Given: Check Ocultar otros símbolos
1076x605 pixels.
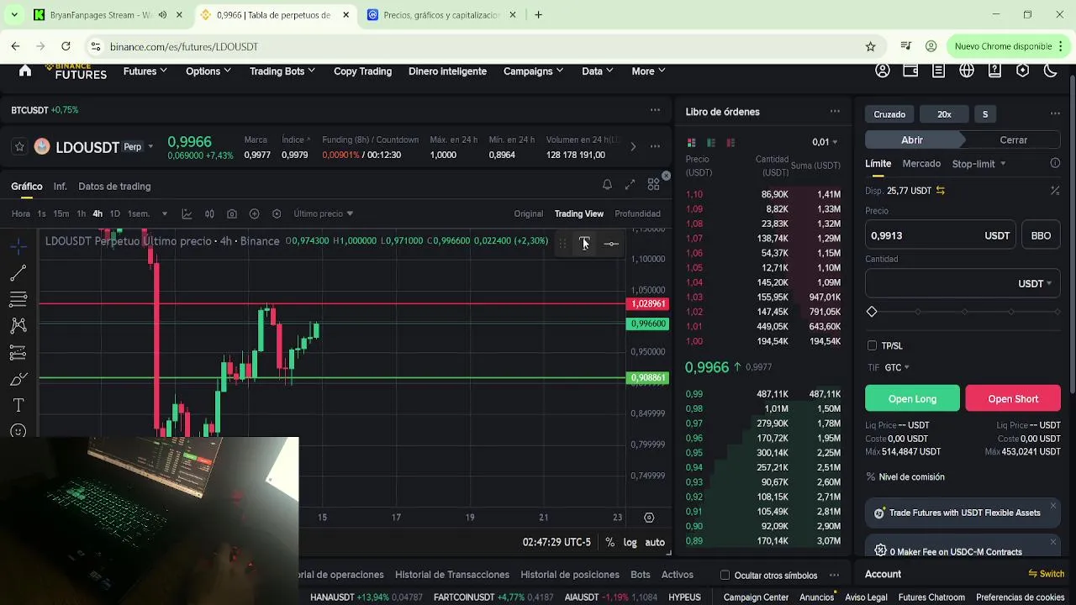Looking at the screenshot, I should click(725, 576).
